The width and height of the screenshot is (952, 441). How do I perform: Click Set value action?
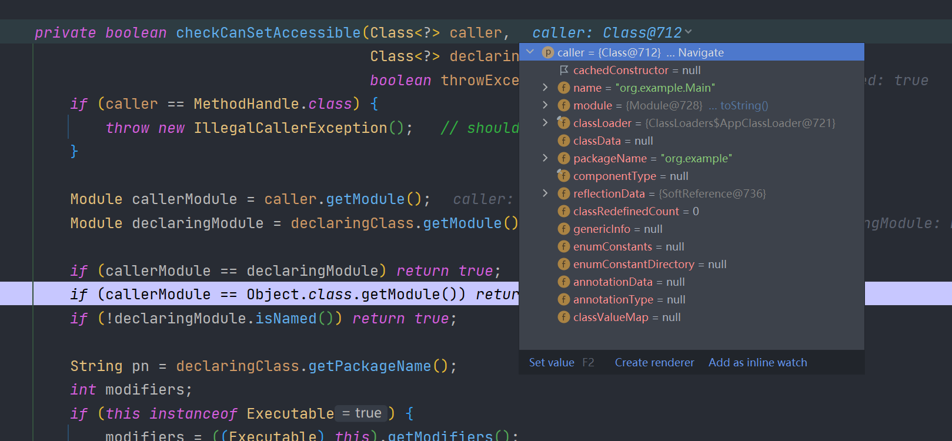552,362
